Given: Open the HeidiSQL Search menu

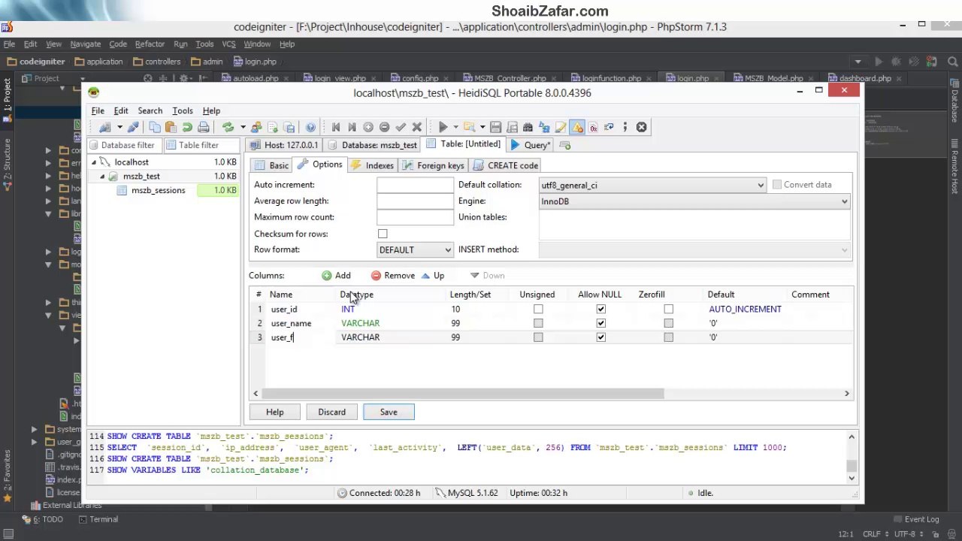Looking at the screenshot, I should (150, 110).
